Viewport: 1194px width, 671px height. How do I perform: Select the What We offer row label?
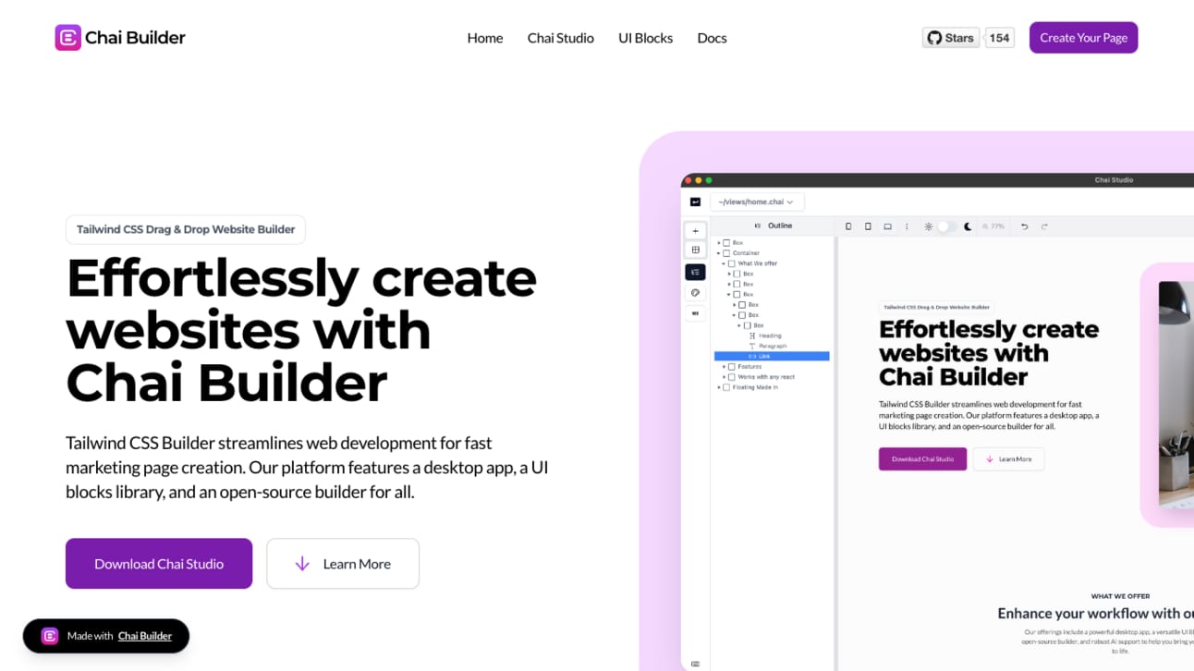point(758,263)
